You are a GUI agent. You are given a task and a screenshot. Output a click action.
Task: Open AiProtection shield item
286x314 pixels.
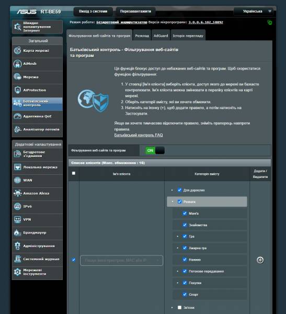click(x=37, y=90)
